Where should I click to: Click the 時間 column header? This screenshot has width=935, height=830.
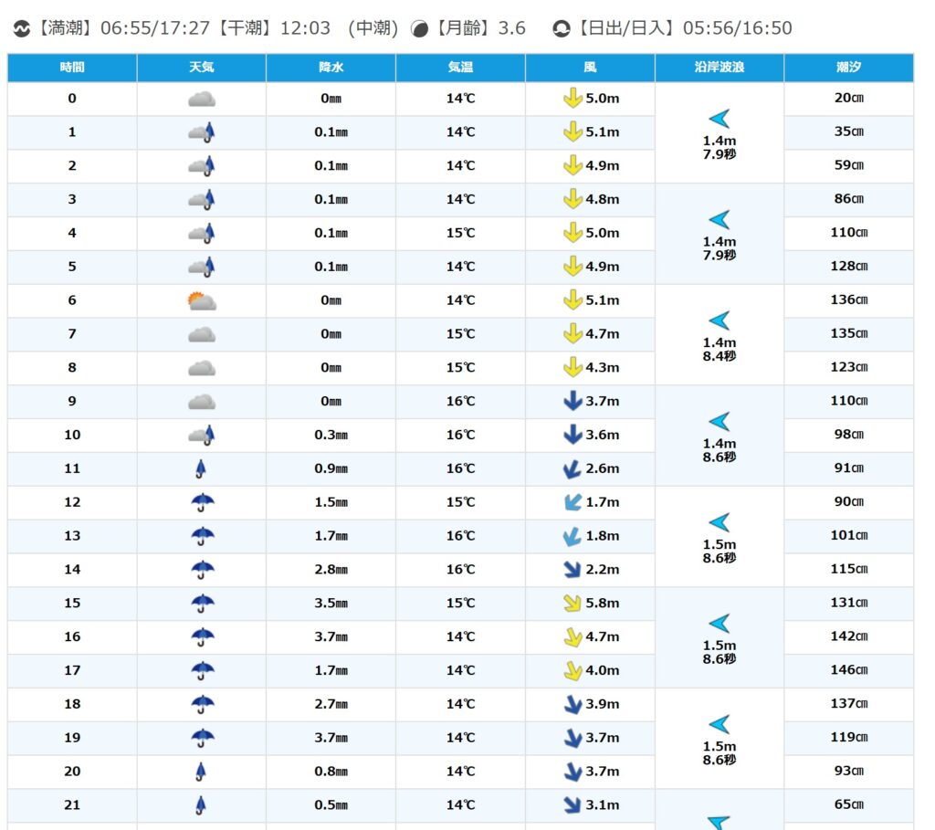(x=72, y=68)
